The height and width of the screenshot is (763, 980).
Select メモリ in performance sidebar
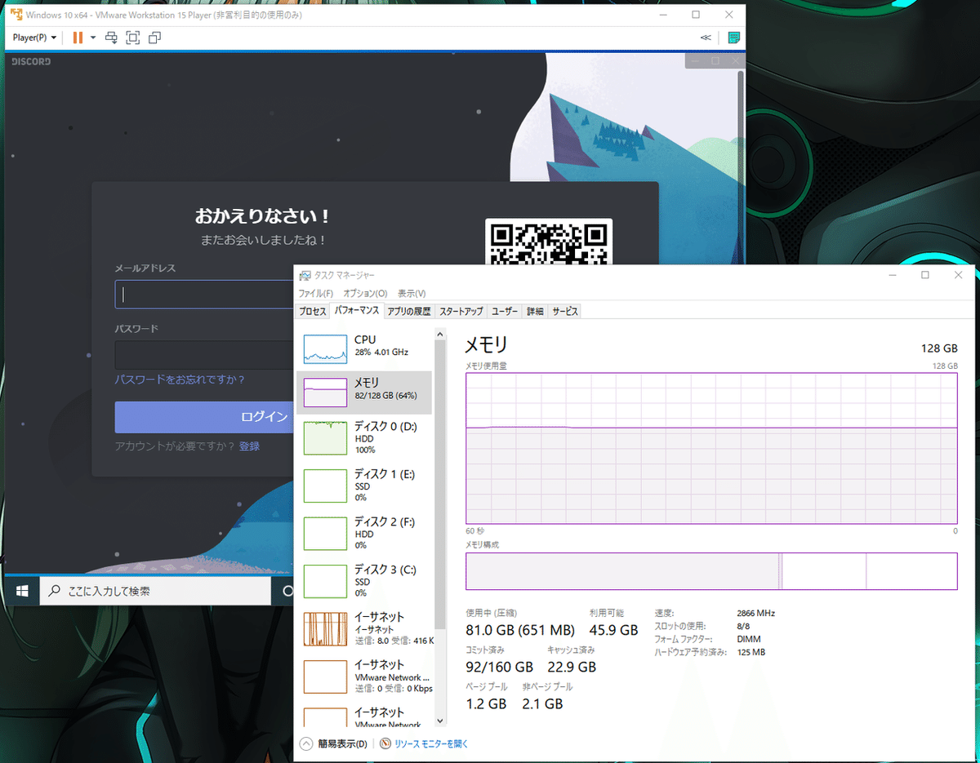click(x=364, y=393)
